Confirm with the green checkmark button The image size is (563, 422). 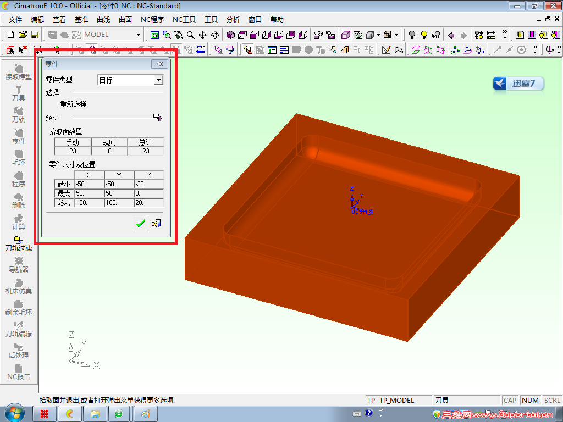click(x=141, y=224)
